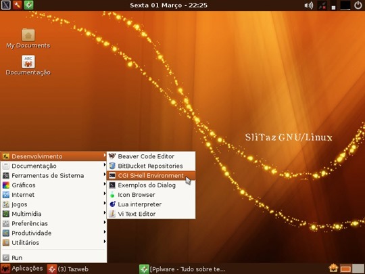Click the Aplicações menu button
The image size is (365, 274).
pos(22,269)
